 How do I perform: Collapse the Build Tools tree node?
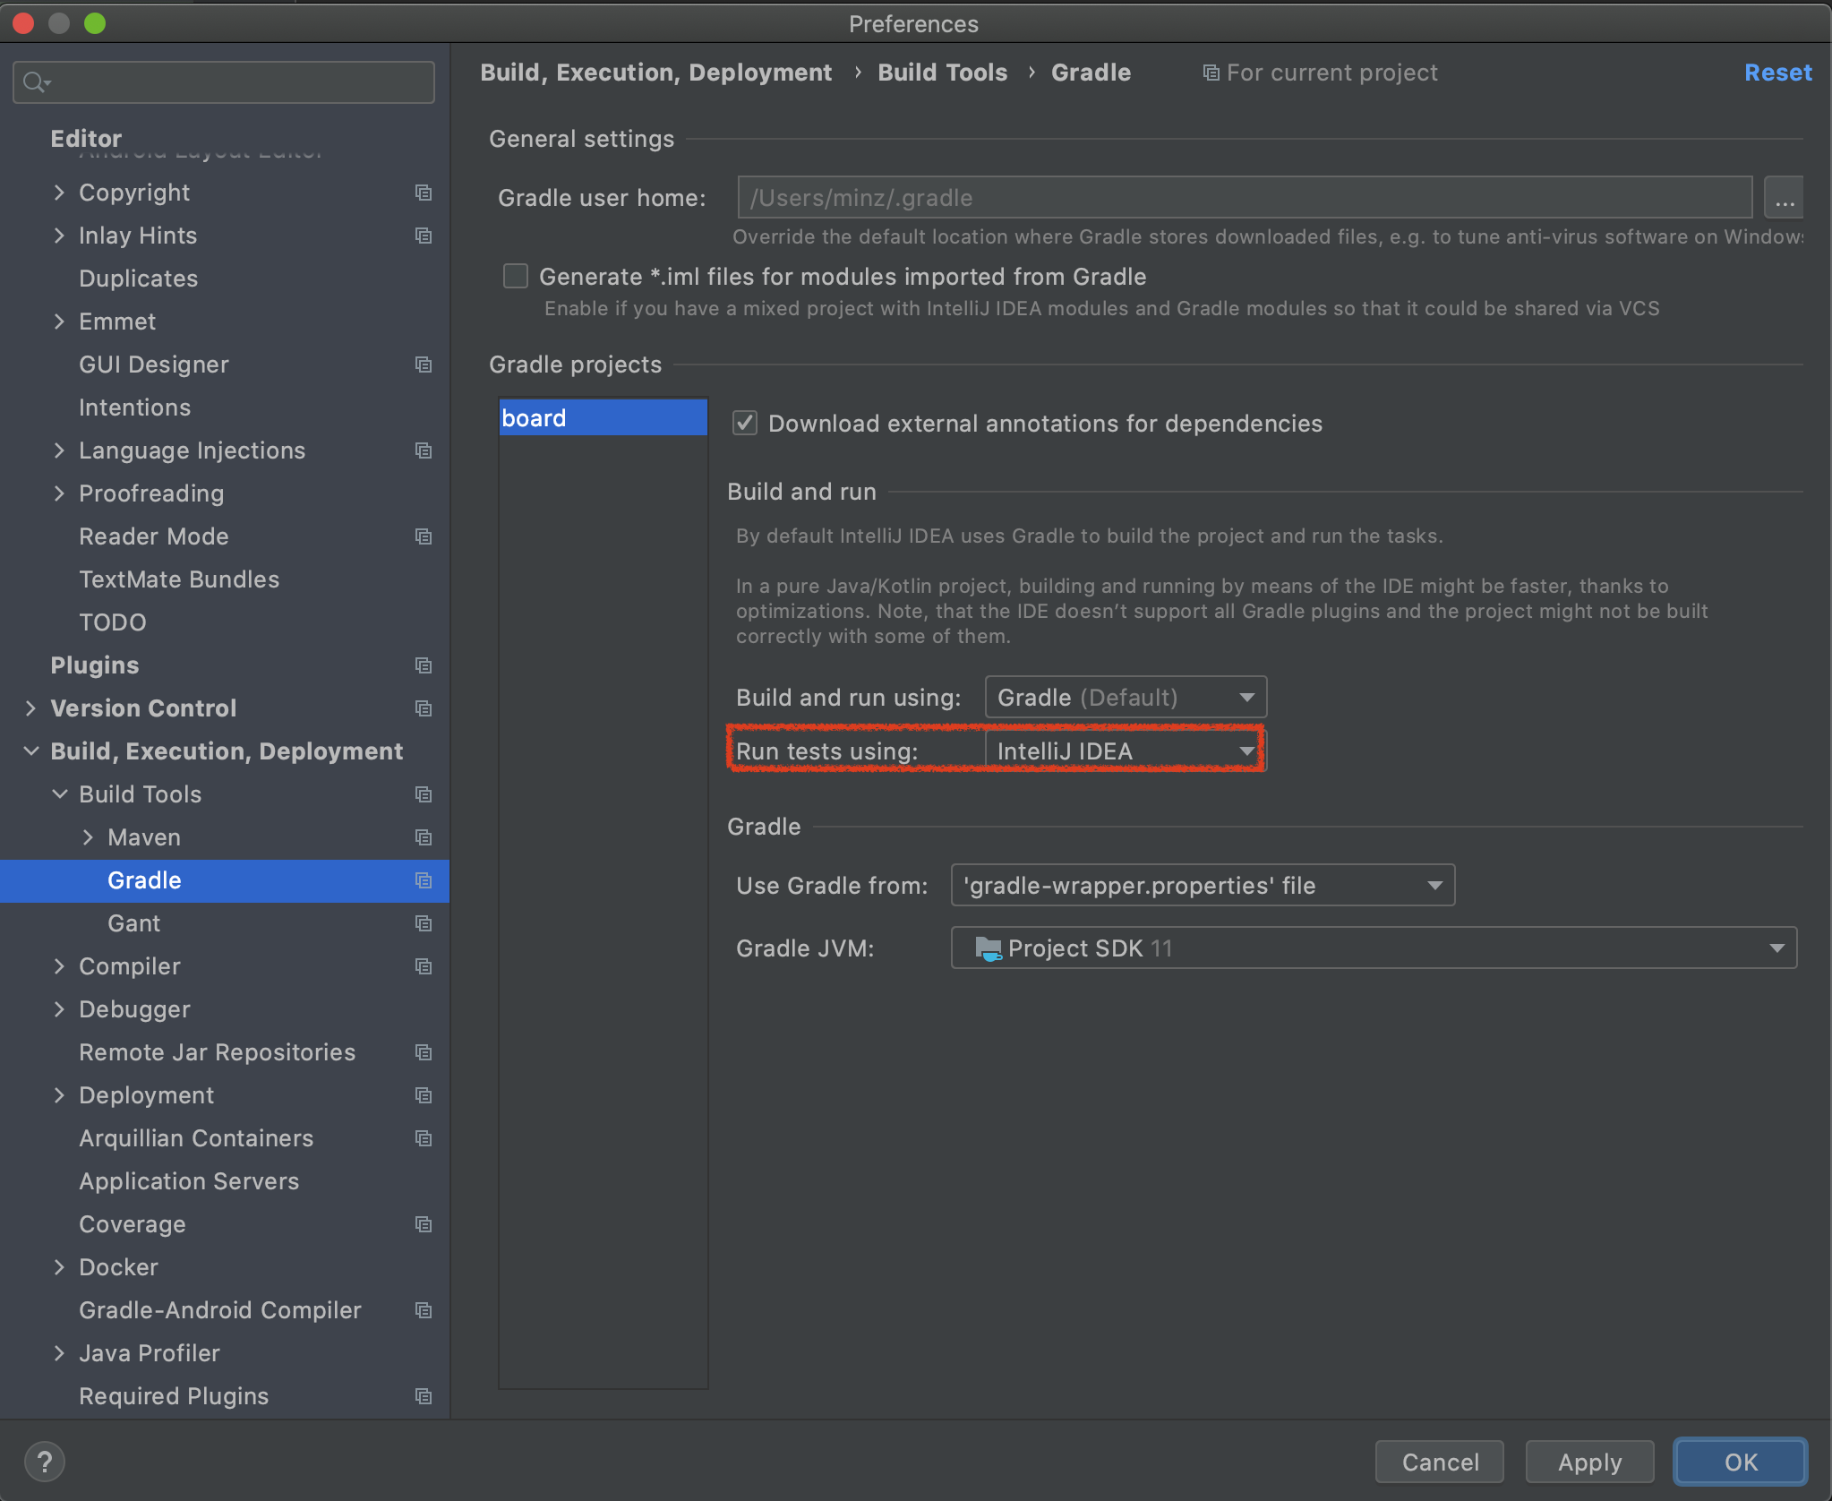tap(60, 794)
